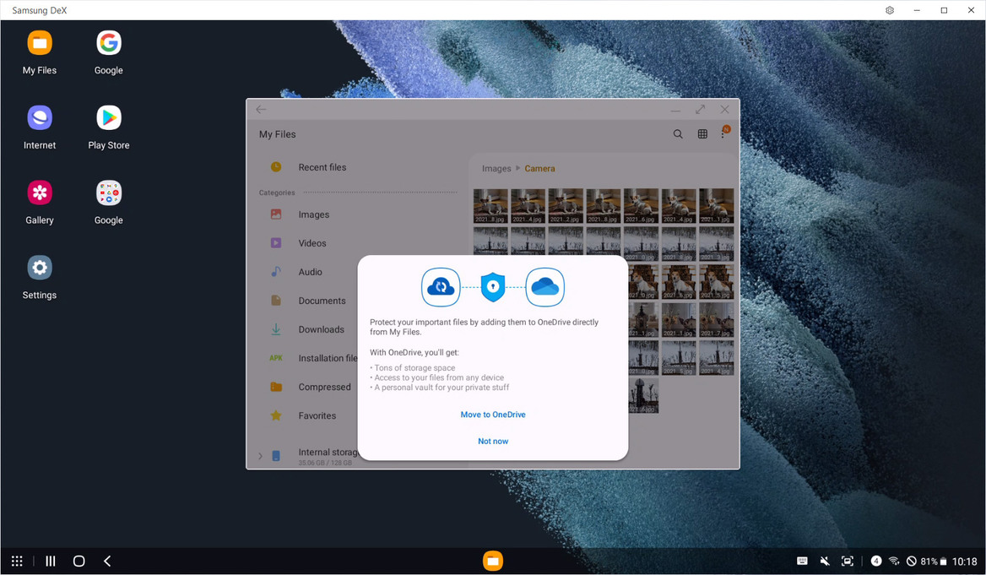This screenshot has width=986, height=575.
Task: Click the OneDrive cloud logo in dialog
Action: (x=544, y=287)
